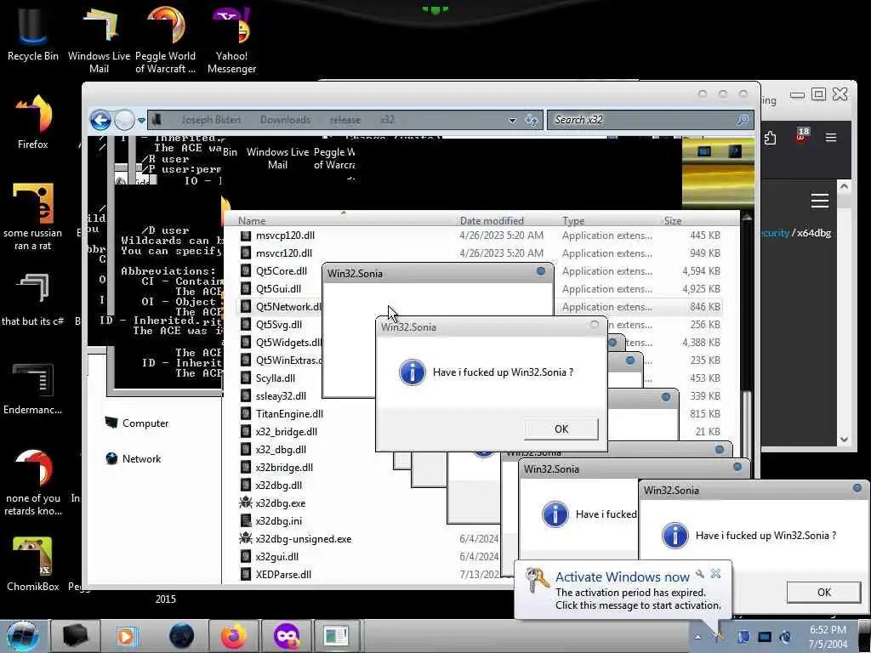Close the Activate Windows now balloon
Image resolution: width=871 pixels, height=653 pixels.
pos(715,574)
